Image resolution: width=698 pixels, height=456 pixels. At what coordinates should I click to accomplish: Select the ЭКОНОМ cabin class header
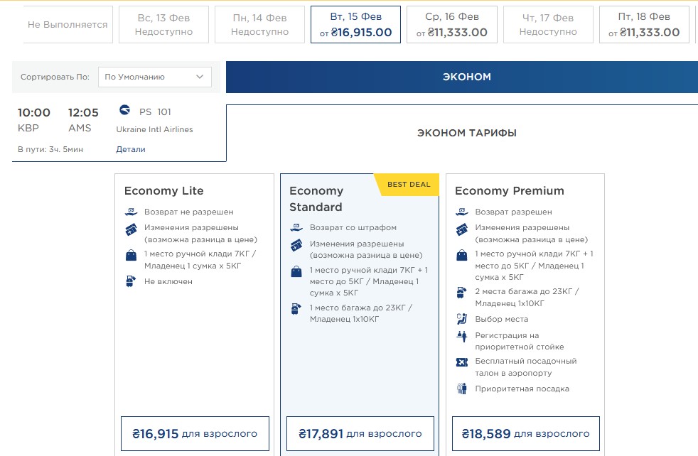pyautogui.click(x=466, y=77)
